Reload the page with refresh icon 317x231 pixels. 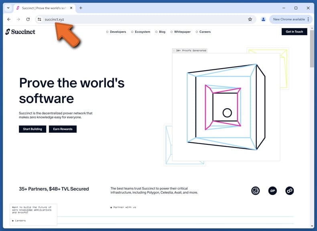(x=28, y=19)
